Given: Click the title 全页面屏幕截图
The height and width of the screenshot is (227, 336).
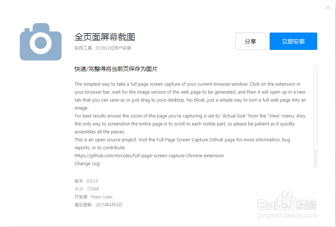Looking at the screenshot, I should tap(105, 37).
